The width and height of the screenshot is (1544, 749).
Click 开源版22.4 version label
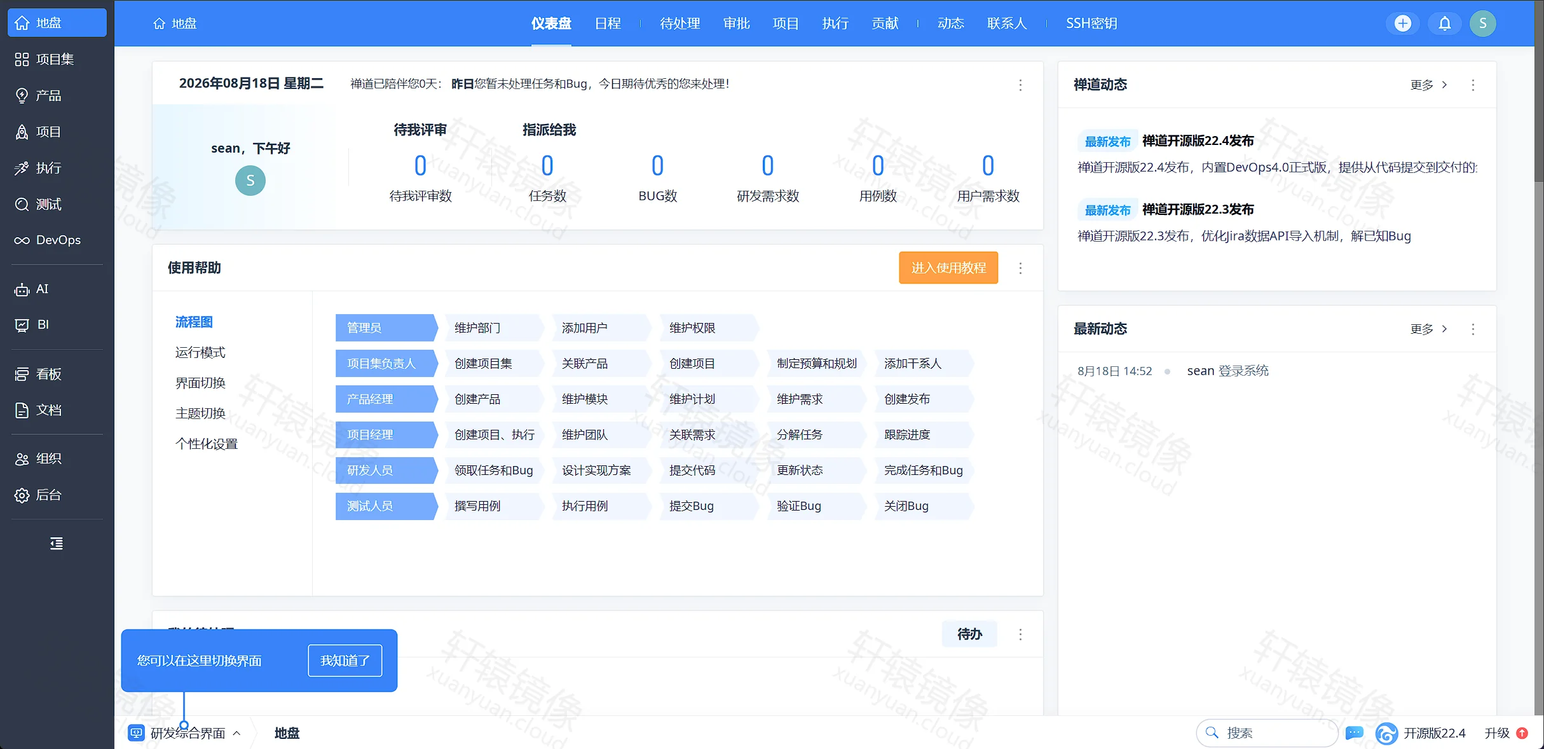(1434, 733)
